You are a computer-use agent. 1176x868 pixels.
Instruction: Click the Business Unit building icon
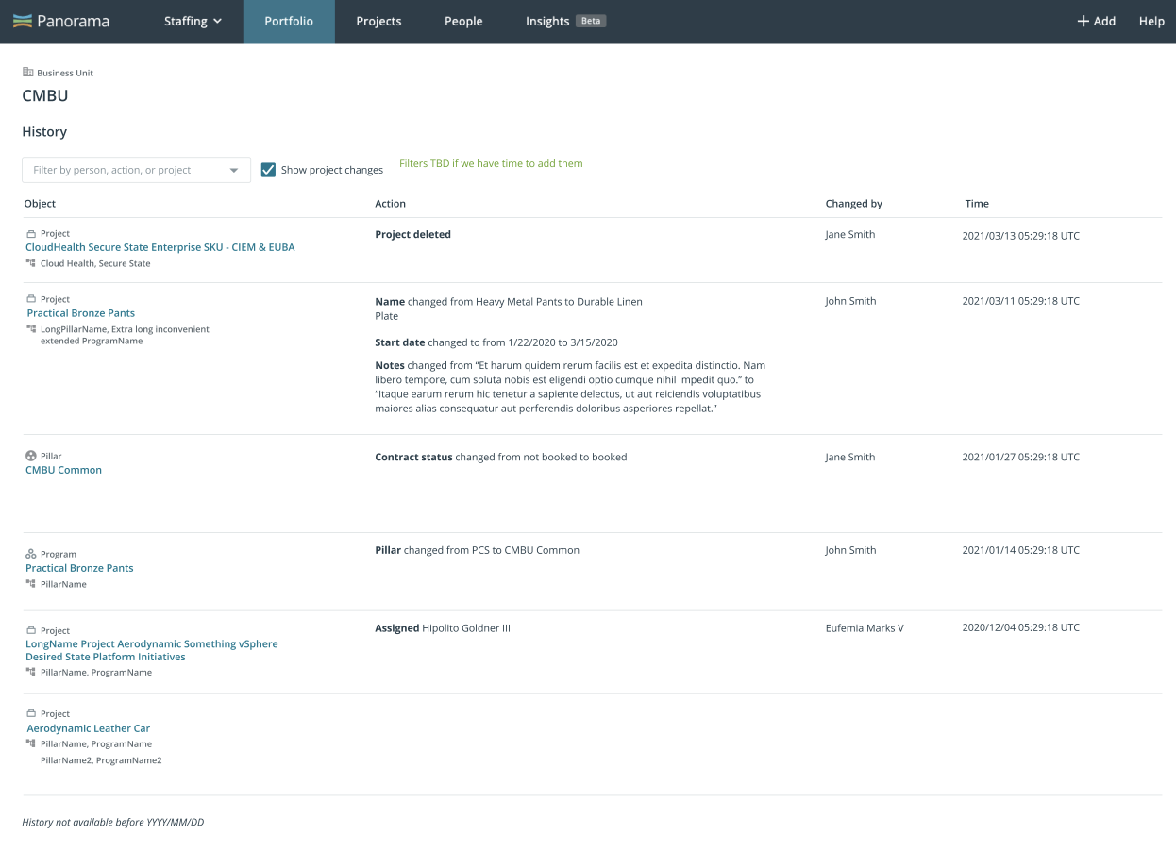click(x=27, y=73)
